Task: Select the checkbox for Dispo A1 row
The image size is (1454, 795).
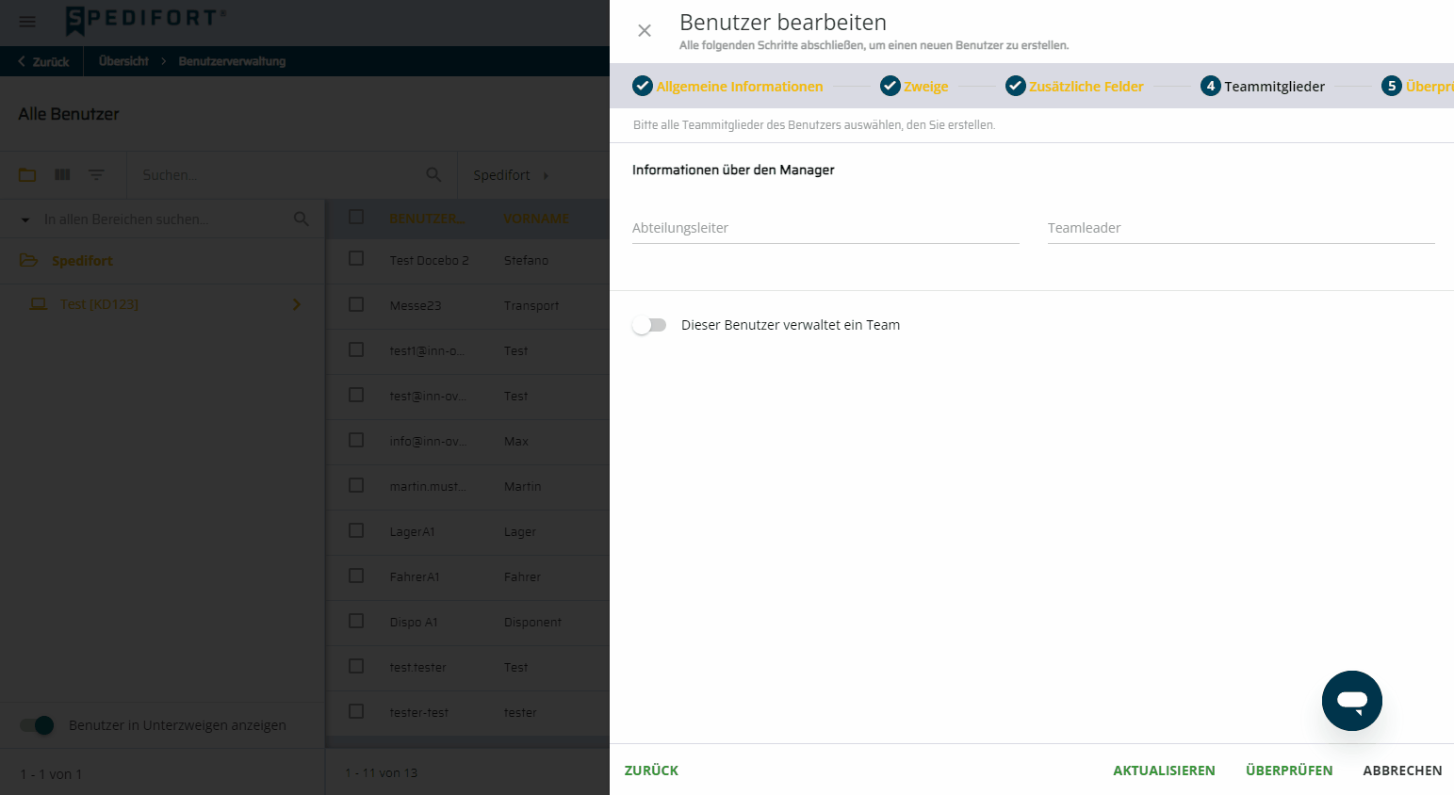Action: [x=356, y=621]
